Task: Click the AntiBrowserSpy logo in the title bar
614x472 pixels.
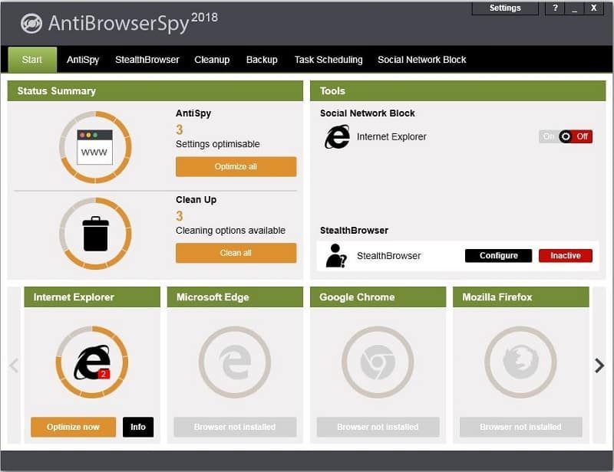Action: pos(31,22)
